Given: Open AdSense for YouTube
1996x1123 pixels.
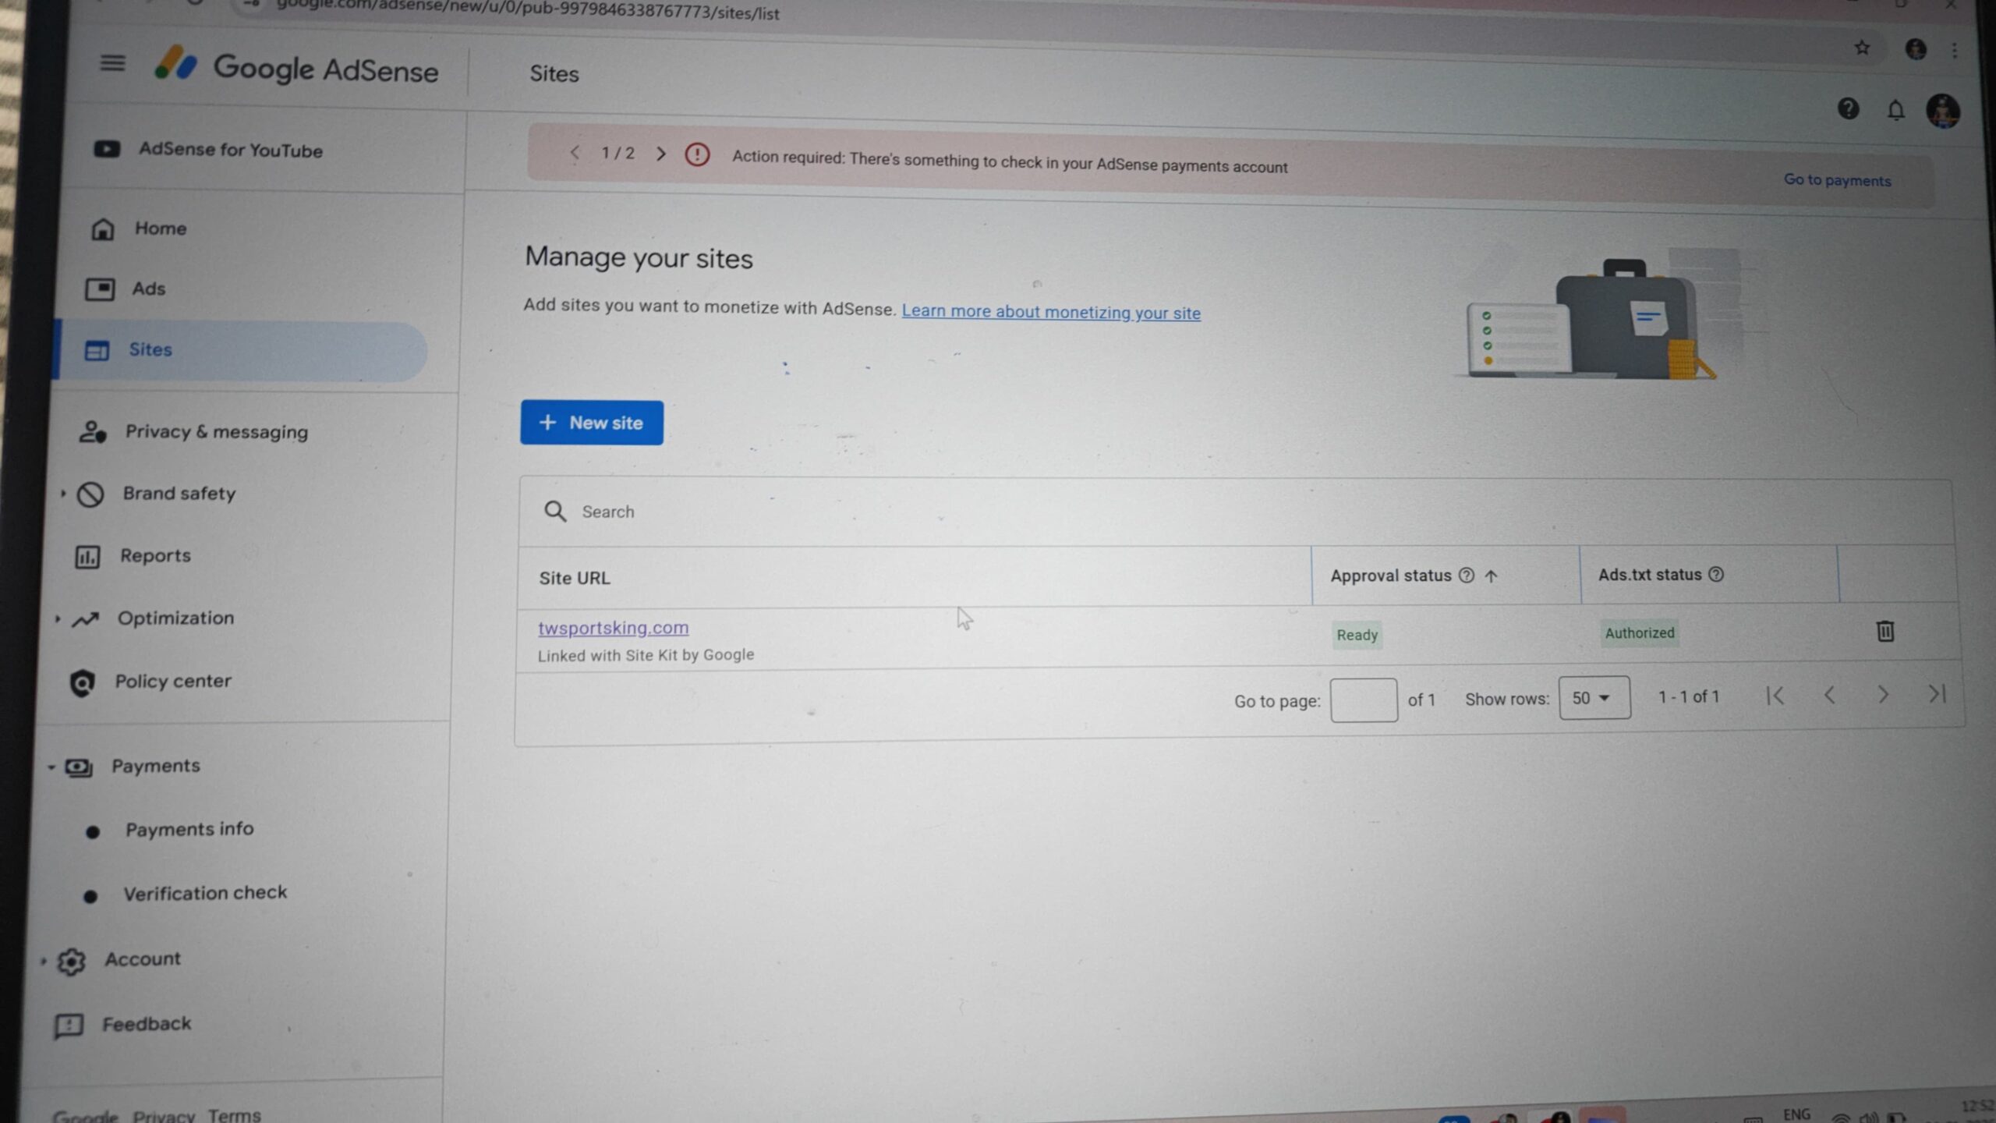Looking at the screenshot, I should click(x=207, y=149).
